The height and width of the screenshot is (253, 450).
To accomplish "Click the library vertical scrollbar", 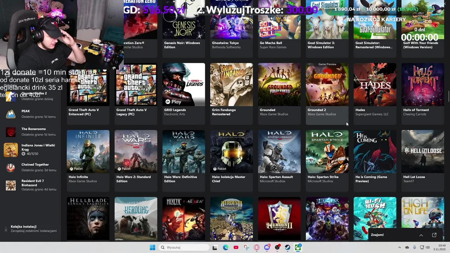I will click(448, 96).
